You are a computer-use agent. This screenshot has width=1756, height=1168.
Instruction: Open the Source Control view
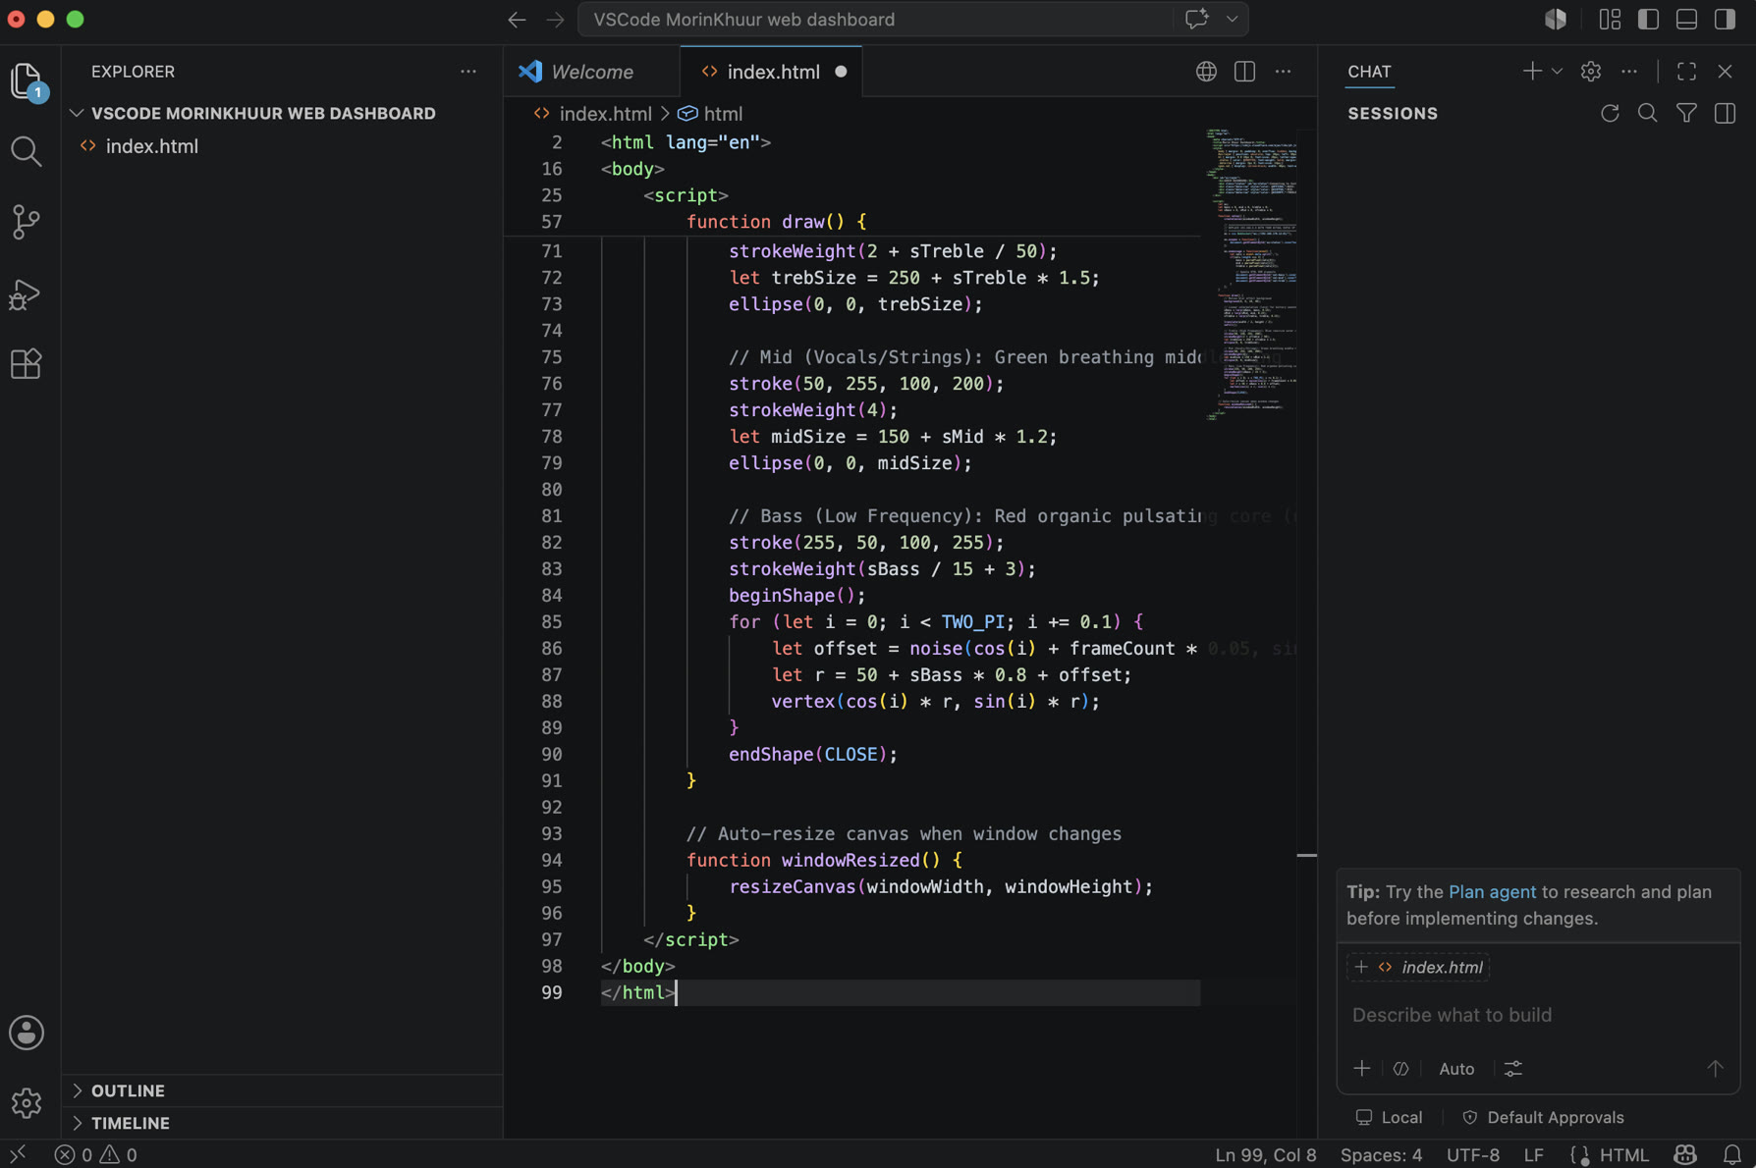27,222
